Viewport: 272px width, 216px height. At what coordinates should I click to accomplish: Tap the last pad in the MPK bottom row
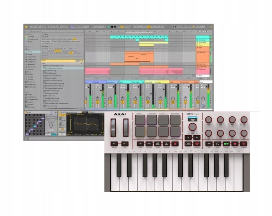pyautogui.click(x=175, y=132)
